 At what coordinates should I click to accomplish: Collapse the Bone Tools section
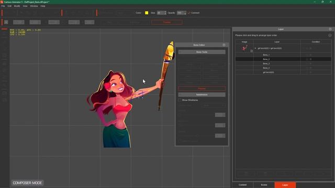pos(202,52)
